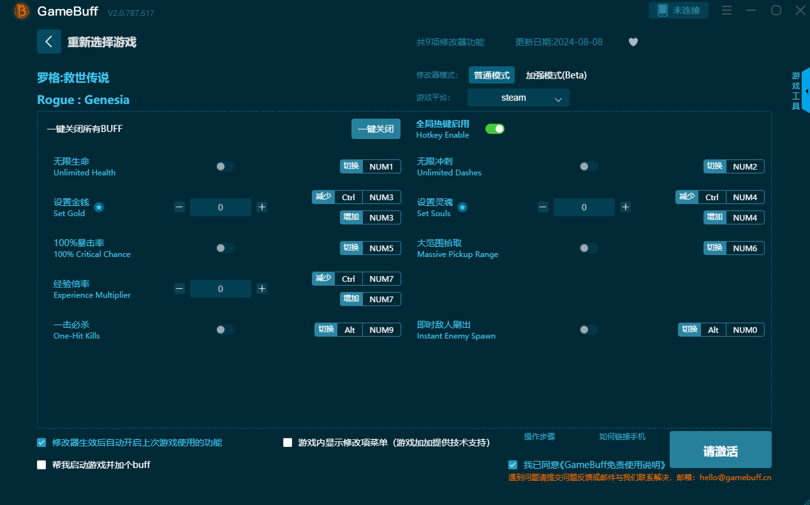Click Ctrl NUM3 decrease gold hotkey
The width and height of the screenshot is (810, 505).
pos(357,197)
